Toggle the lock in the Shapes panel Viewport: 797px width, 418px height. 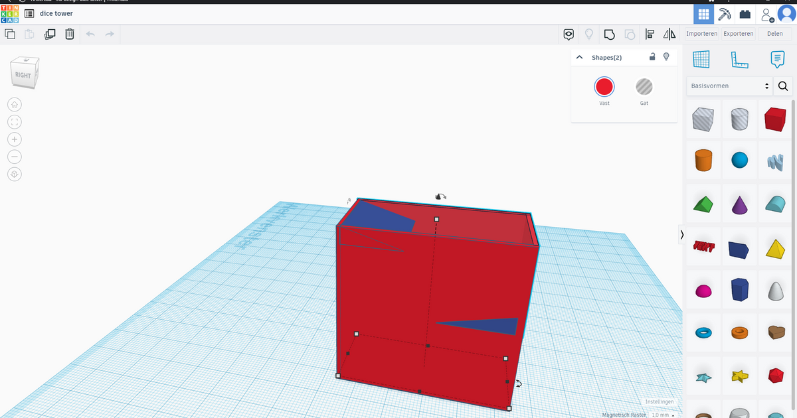650,57
